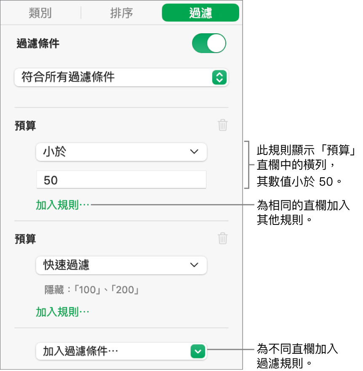
Task: Switch to the 類別 tab
Action: pos(40,13)
